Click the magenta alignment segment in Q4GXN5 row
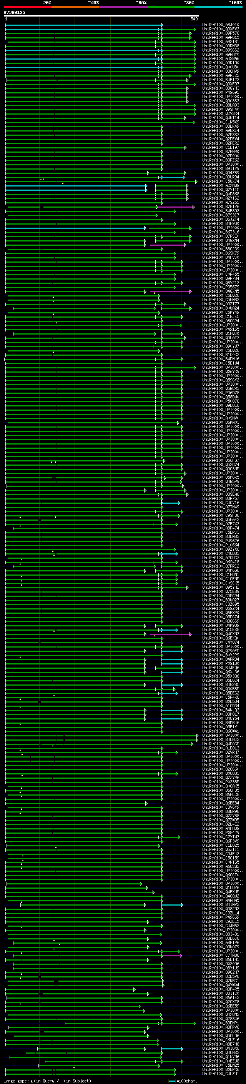 [x=171, y=291]
